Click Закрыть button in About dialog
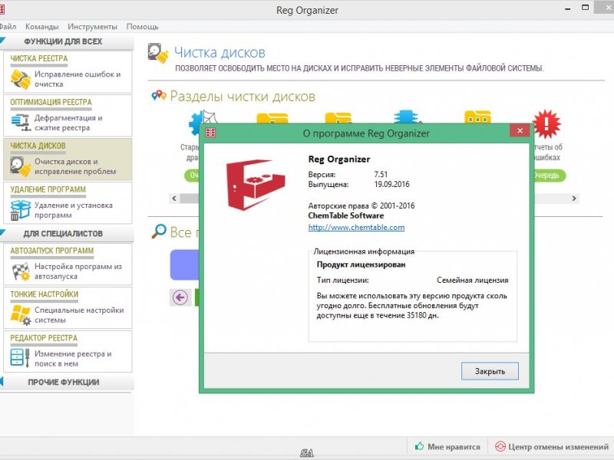 pos(490,371)
